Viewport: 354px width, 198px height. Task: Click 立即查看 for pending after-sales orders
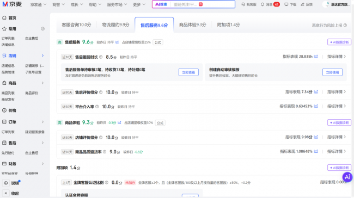coord(188,72)
